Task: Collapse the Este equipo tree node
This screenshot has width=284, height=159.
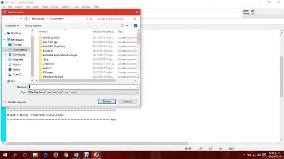Action: point(4,40)
